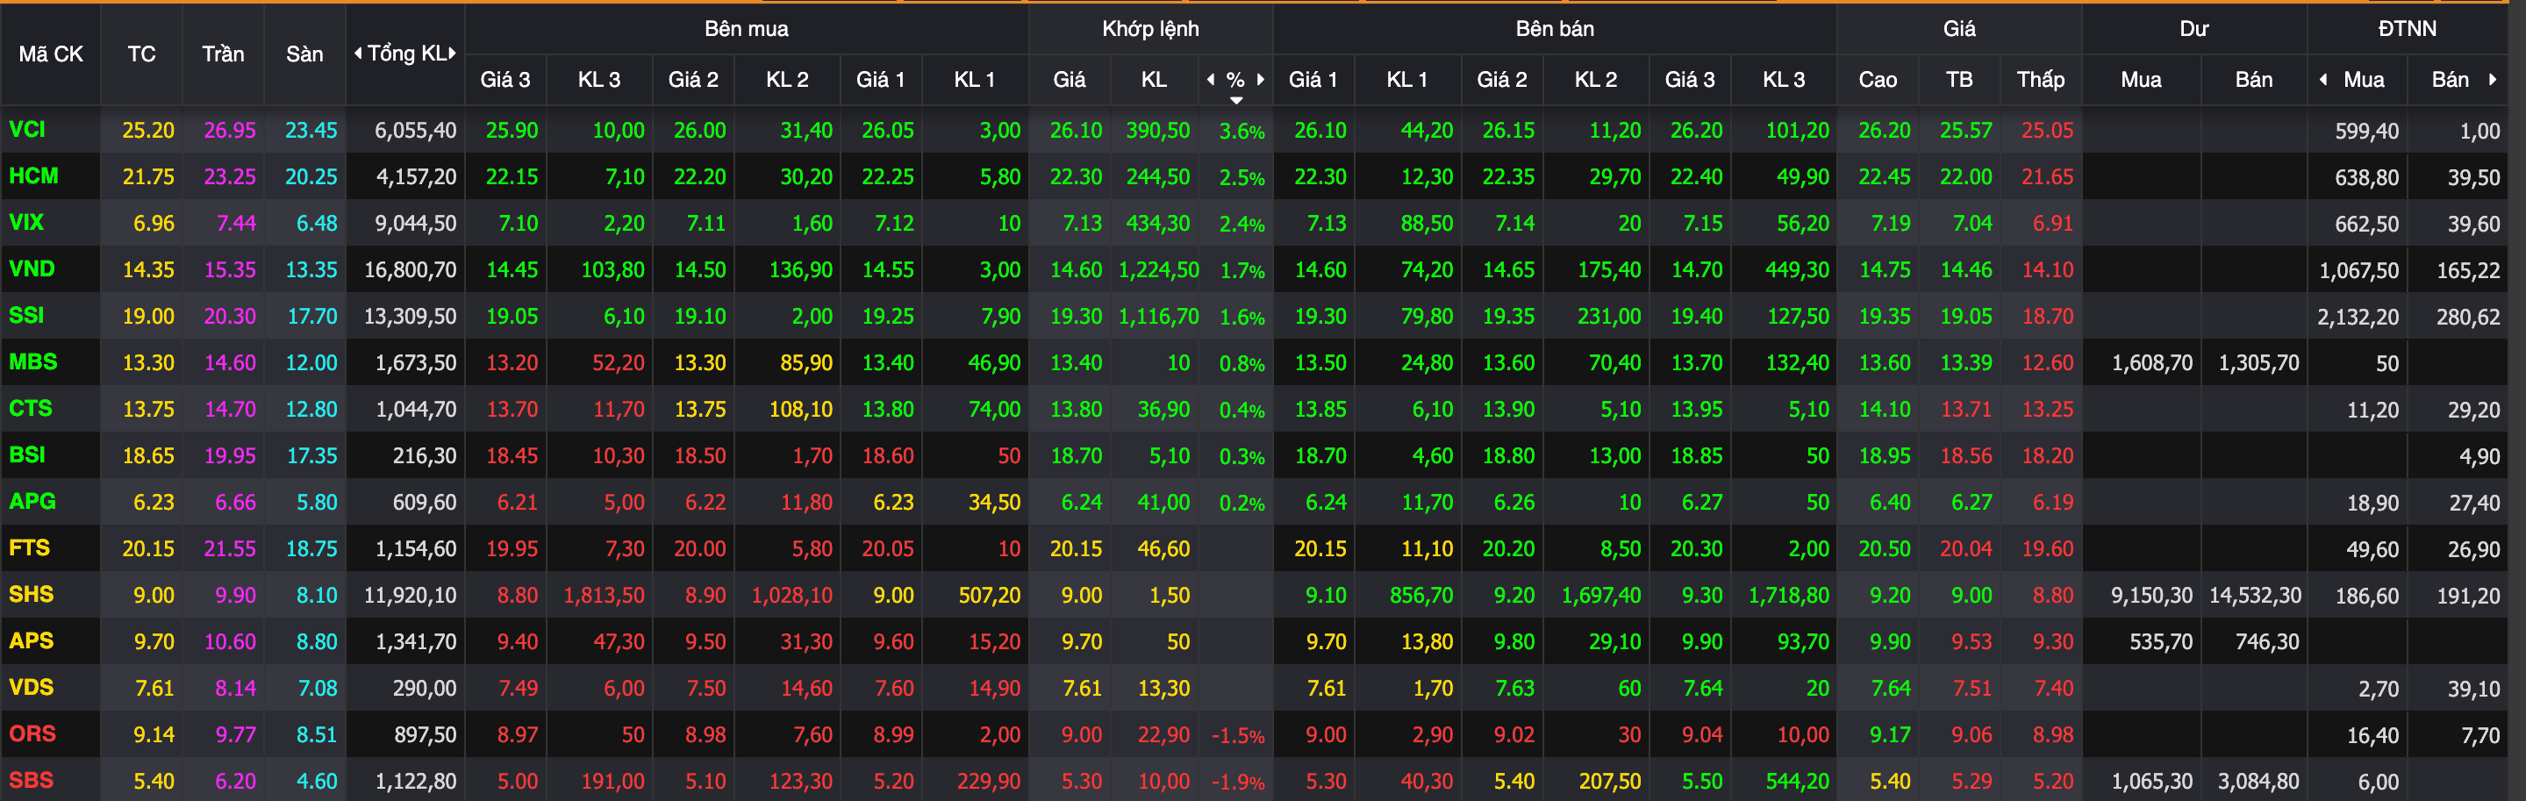Click the ĐTNN group header
This screenshot has height=801, width=2526.
[2408, 28]
